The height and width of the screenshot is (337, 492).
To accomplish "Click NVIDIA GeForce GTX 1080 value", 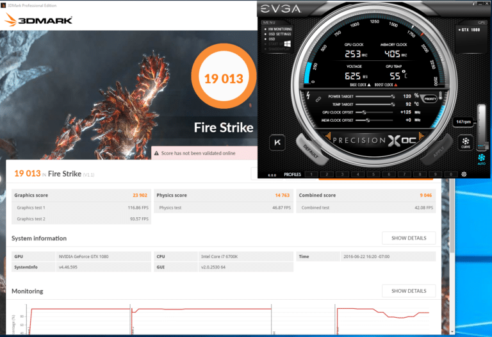I will pos(83,256).
